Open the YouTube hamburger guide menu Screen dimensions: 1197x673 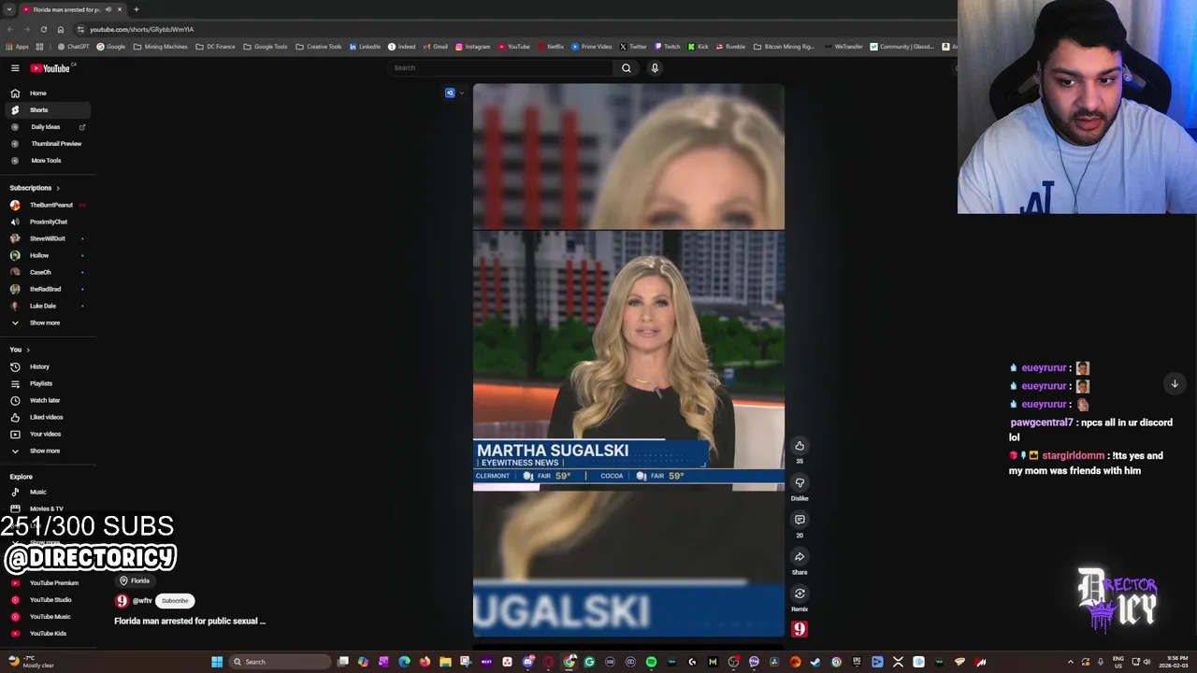coord(15,68)
